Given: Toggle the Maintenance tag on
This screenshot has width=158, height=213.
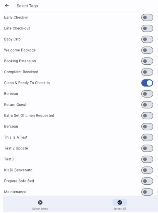Looking at the screenshot, I should pyautogui.click(x=147, y=192).
